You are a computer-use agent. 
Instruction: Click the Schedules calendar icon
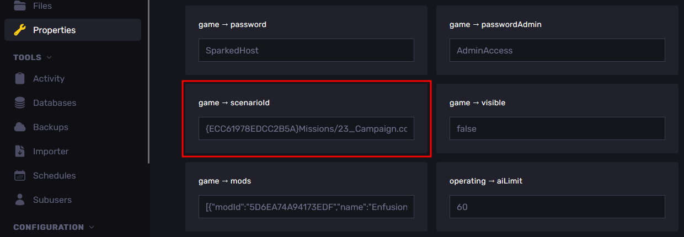pyautogui.click(x=20, y=176)
